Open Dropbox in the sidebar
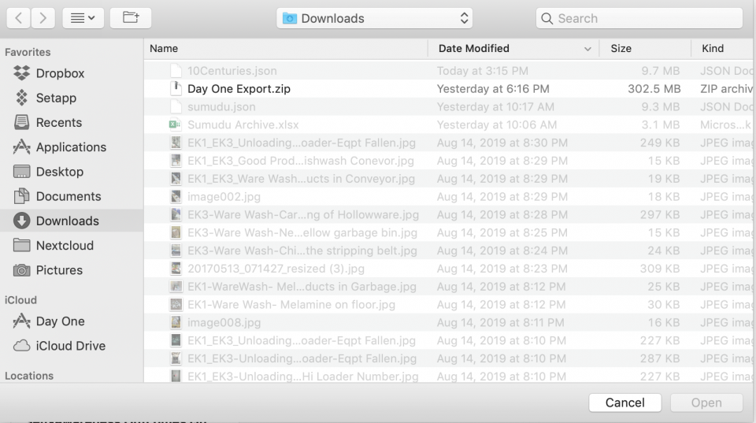This screenshot has height=423, width=756. point(72,73)
